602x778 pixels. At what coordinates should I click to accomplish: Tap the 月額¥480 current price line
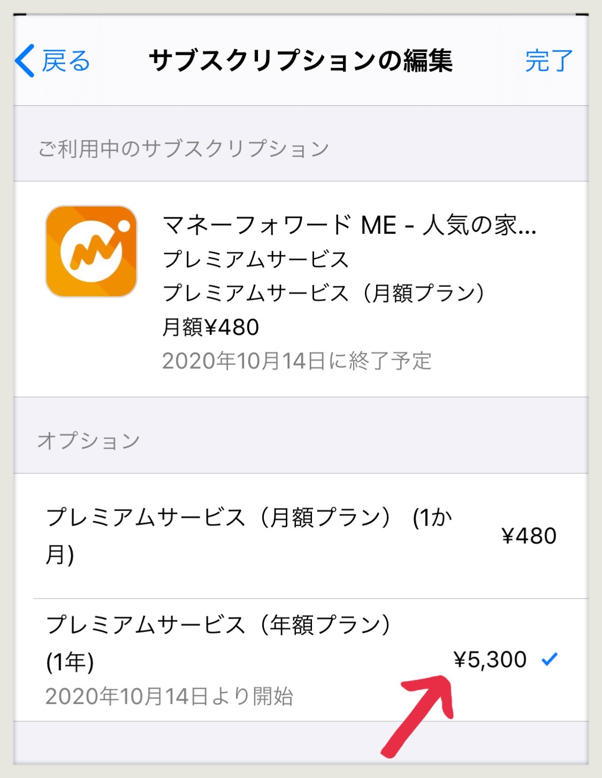pyautogui.click(x=211, y=327)
